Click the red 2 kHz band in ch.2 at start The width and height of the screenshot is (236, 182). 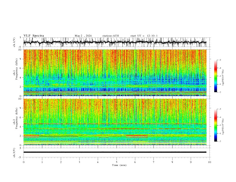[x=31, y=135]
